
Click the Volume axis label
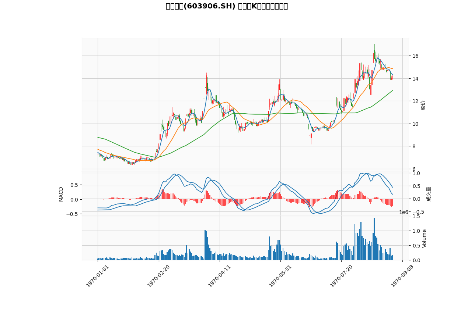pos(425,238)
